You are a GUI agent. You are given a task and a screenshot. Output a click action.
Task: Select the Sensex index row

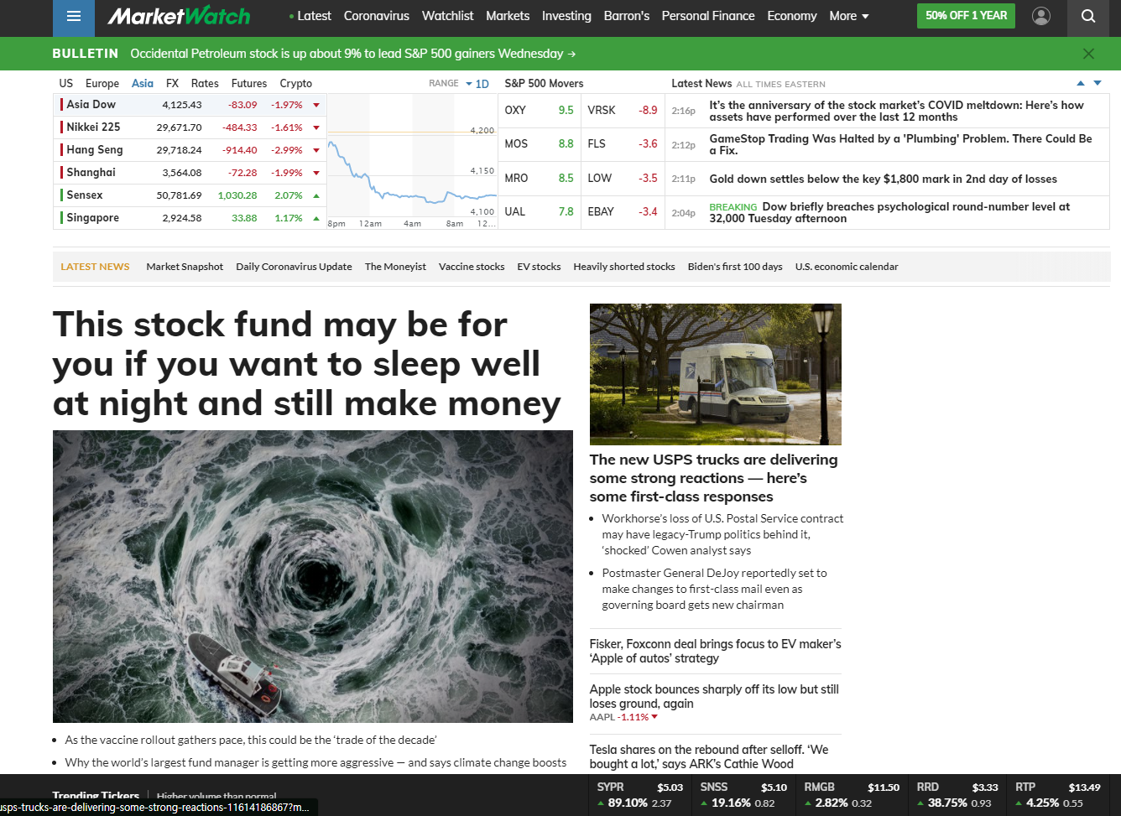(x=190, y=195)
